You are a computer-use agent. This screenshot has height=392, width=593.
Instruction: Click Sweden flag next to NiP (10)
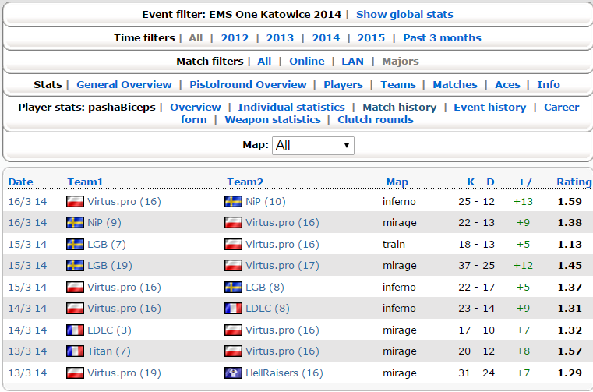pos(233,201)
